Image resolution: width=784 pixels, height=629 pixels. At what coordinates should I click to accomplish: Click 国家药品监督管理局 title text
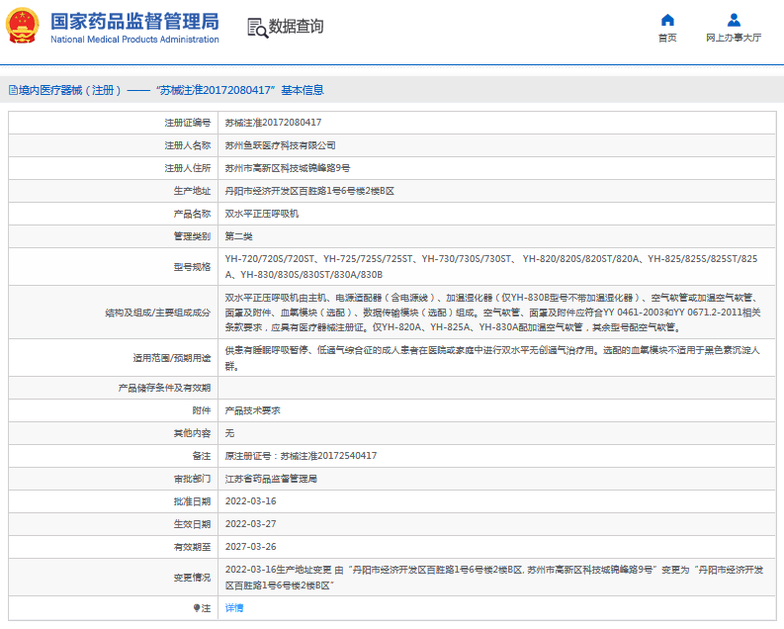point(134,22)
